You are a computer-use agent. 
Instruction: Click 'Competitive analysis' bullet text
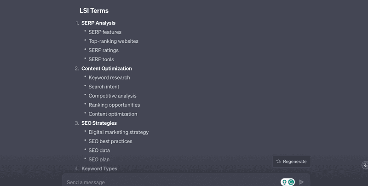coord(112,96)
